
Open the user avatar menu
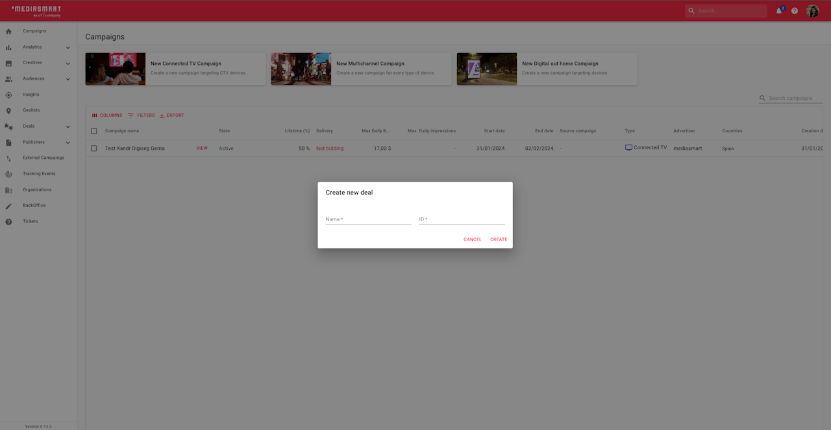(x=813, y=11)
